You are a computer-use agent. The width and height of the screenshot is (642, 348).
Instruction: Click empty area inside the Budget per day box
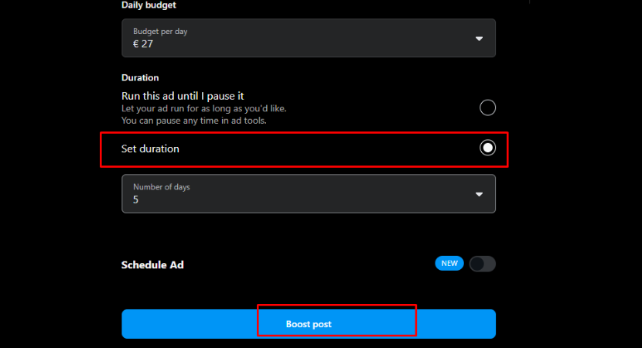tap(309, 39)
